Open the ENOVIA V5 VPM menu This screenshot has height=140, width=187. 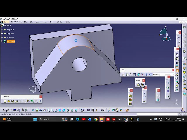pos(16,22)
